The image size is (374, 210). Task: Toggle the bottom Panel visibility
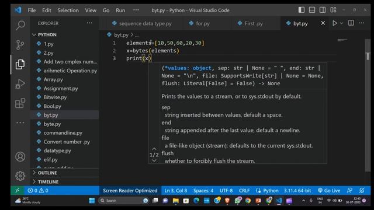click(312, 10)
